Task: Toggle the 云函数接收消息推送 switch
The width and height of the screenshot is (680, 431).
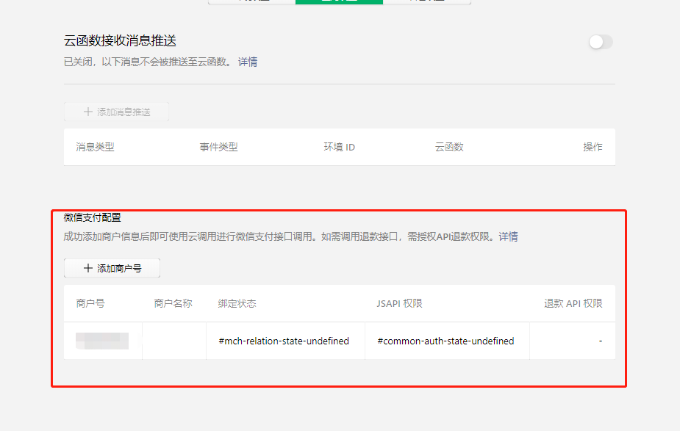Action: (601, 42)
